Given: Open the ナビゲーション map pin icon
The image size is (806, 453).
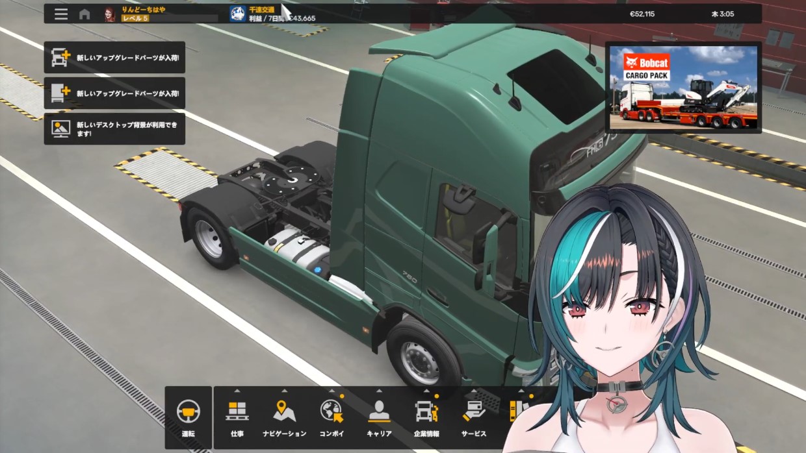Looking at the screenshot, I should tap(284, 411).
